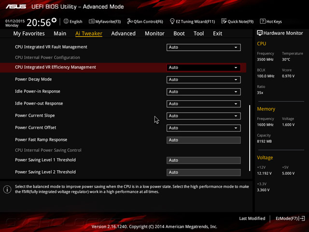The image size is (309, 232).
Task: Switch to the Main tab
Action: click(x=60, y=33)
